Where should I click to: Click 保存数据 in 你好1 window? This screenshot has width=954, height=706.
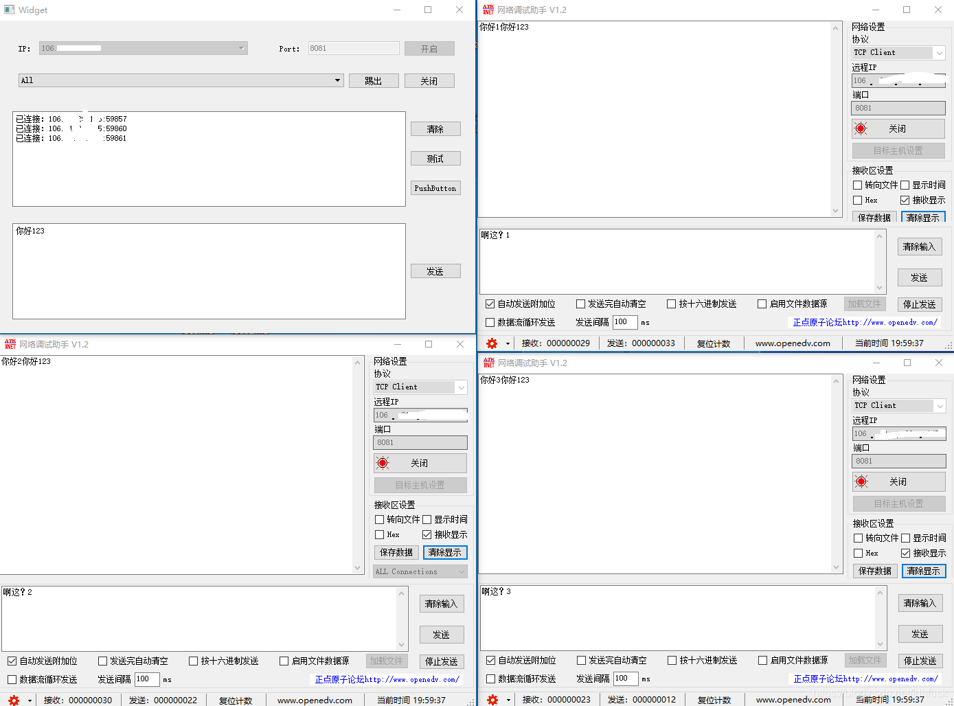click(874, 217)
